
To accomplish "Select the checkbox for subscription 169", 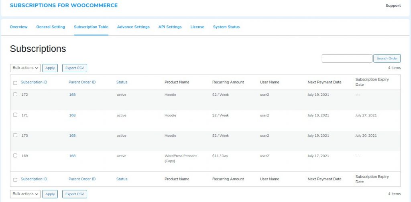I will coord(15,156).
